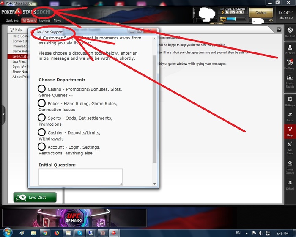The height and width of the screenshot is (237, 296).
Task: Open About PokerStars help menu item
Action: pos(20,77)
